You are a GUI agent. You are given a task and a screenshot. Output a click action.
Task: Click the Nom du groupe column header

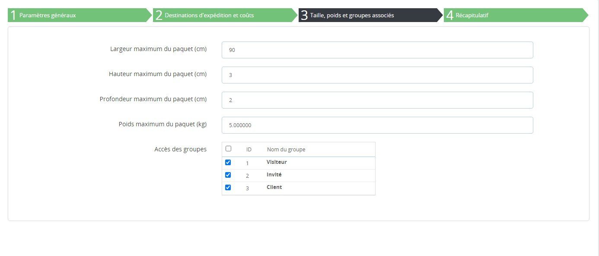click(x=286, y=150)
